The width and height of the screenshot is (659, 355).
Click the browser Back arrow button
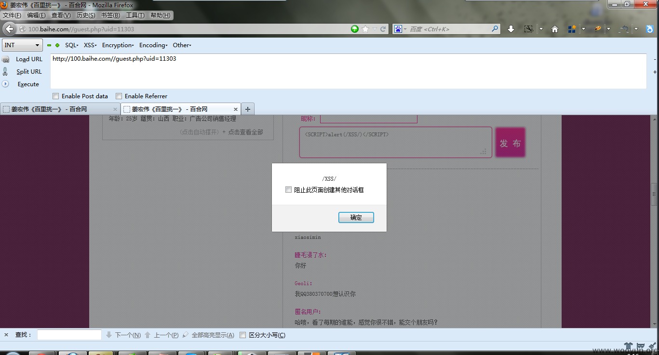coord(10,29)
